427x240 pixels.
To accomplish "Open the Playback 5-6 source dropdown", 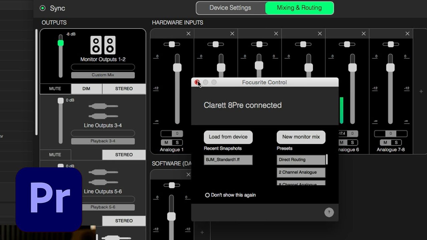I will [103, 207].
